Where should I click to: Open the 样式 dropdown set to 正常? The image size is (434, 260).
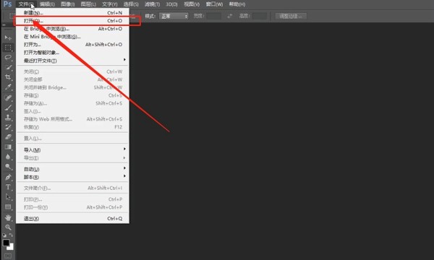[174, 17]
